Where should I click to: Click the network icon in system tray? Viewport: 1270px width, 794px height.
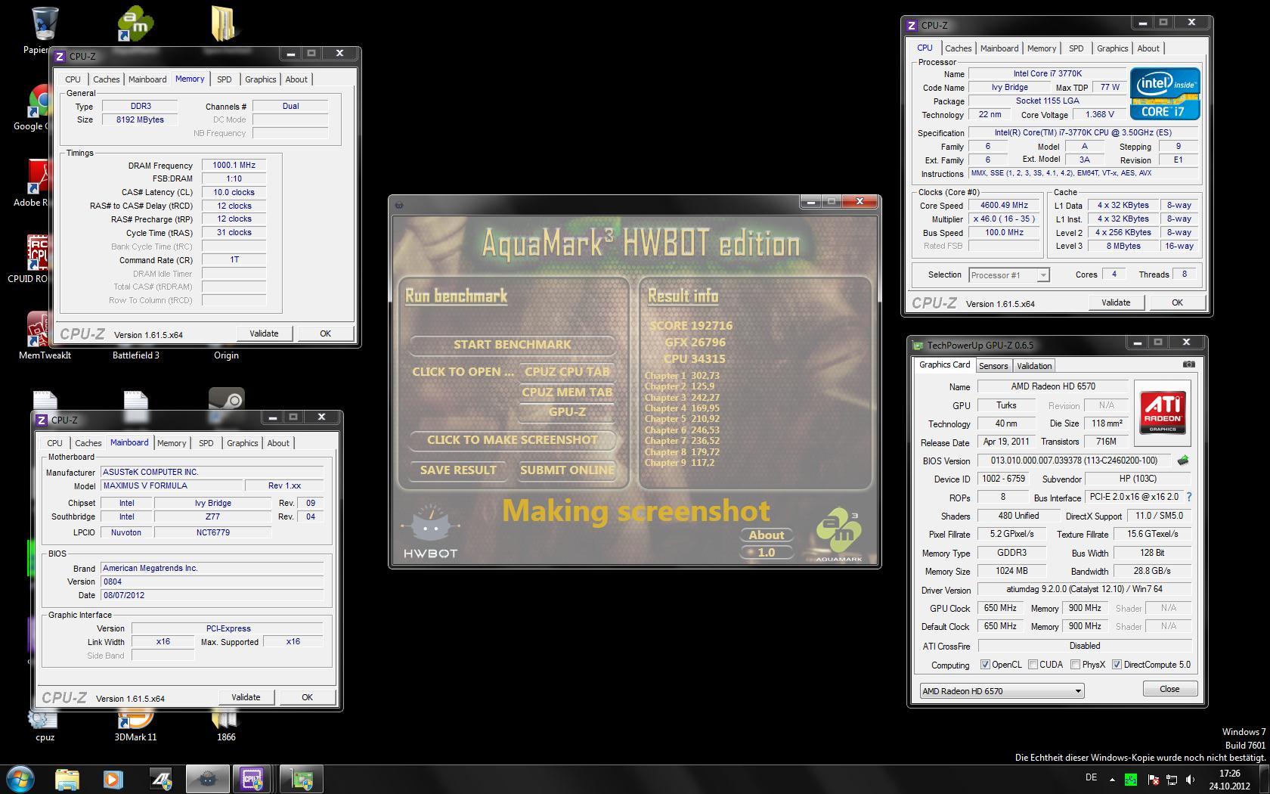coord(1172,779)
